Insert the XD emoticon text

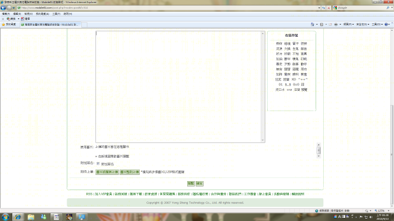pyautogui.click(x=294, y=79)
